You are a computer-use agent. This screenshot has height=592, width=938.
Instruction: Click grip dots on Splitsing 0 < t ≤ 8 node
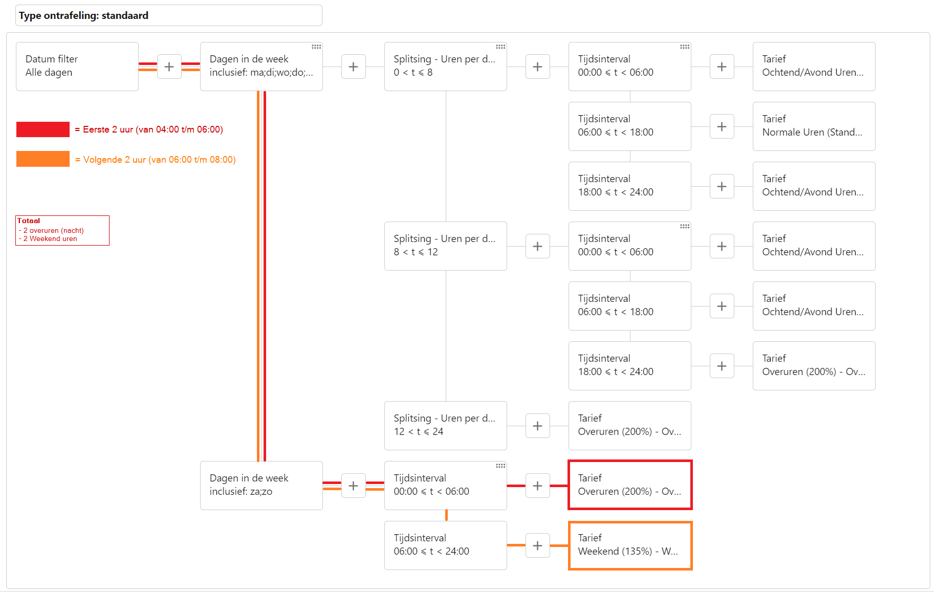click(x=500, y=47)
